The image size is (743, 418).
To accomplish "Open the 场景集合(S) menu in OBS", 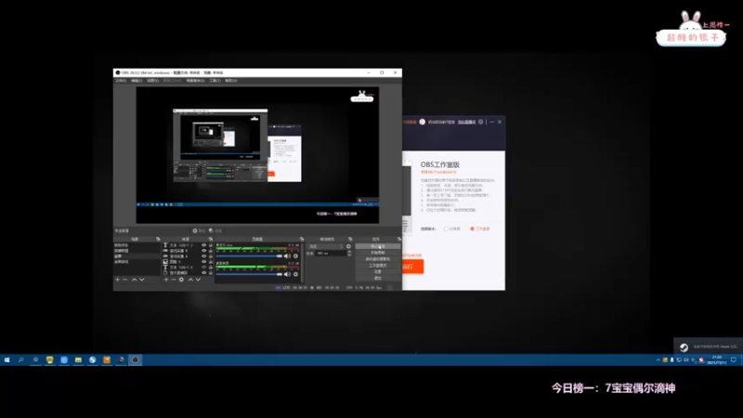I will point(195,81).
